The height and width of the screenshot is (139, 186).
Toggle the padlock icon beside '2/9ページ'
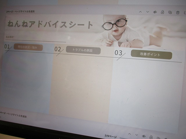pos(151,137)
